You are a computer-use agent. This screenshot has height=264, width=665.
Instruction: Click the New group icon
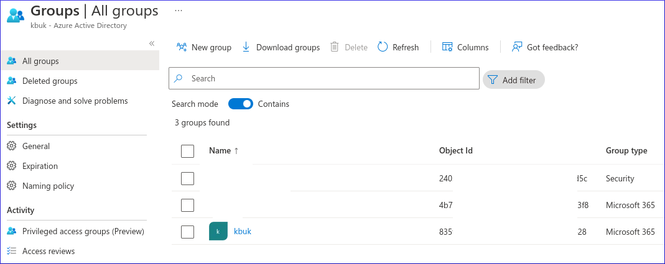[x=182, y=47]
